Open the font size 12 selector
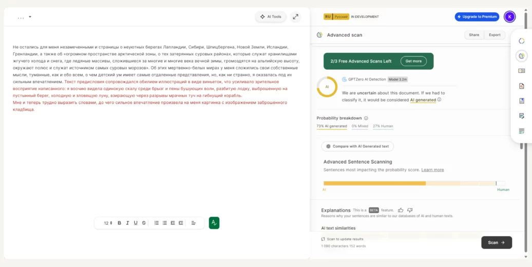The image size is (532, 267). point(108,223)
